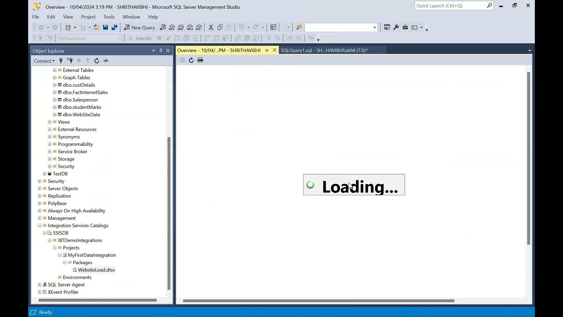Click the DAX query icon
Viewport: 563px width, 317px height.
click(x=199, y=27)
